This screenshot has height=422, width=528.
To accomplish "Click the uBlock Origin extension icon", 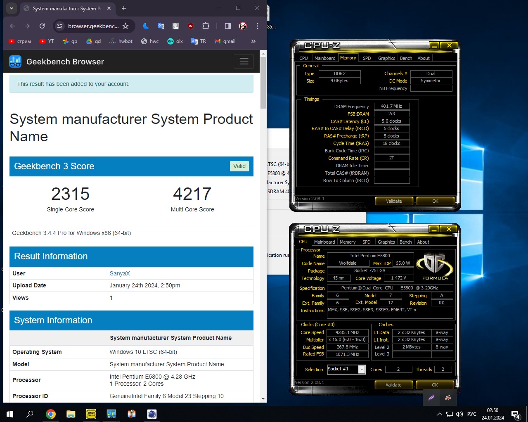I will pyautogui.click(x=191, y=26).
